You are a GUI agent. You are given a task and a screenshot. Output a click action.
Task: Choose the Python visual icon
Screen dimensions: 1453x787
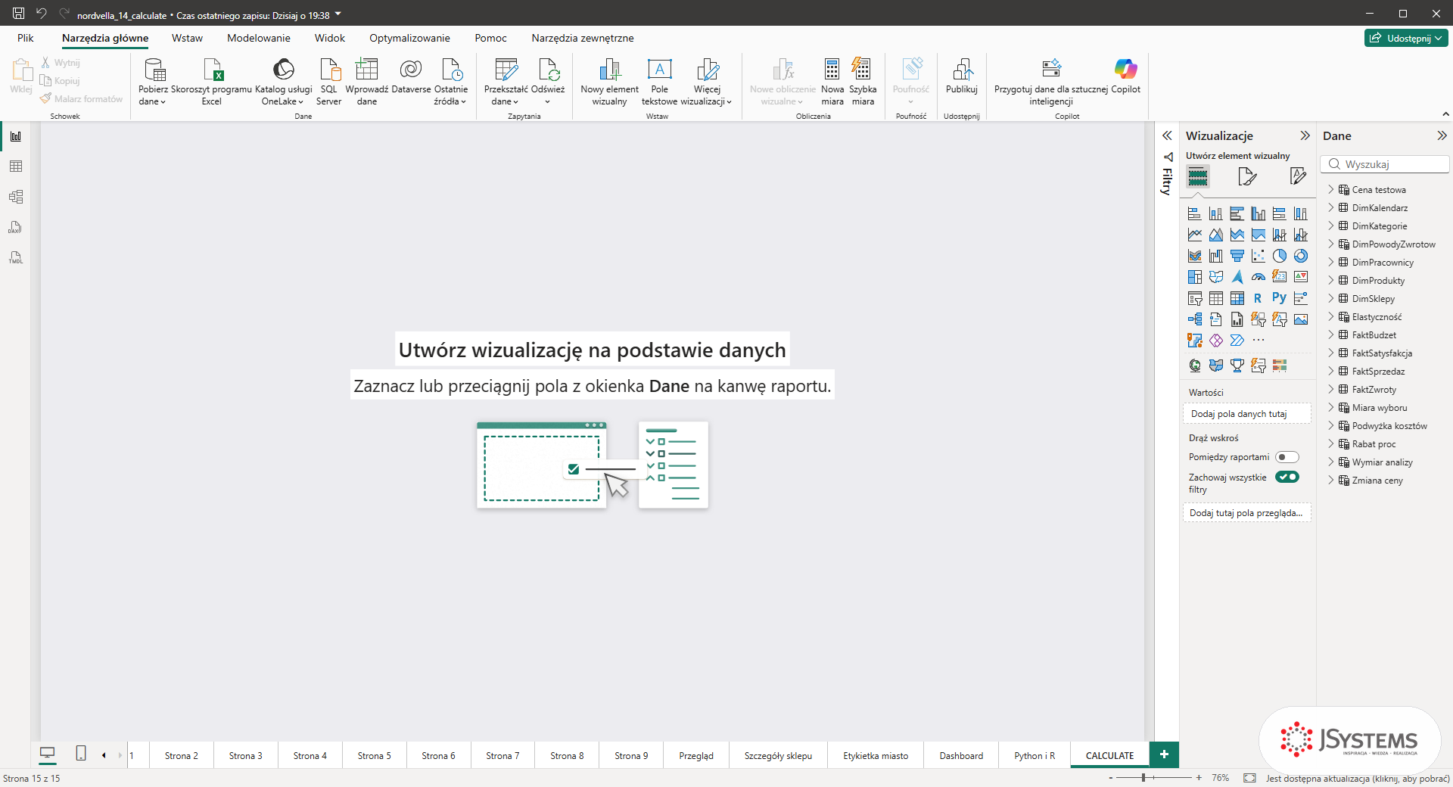tap(1279, 298)
